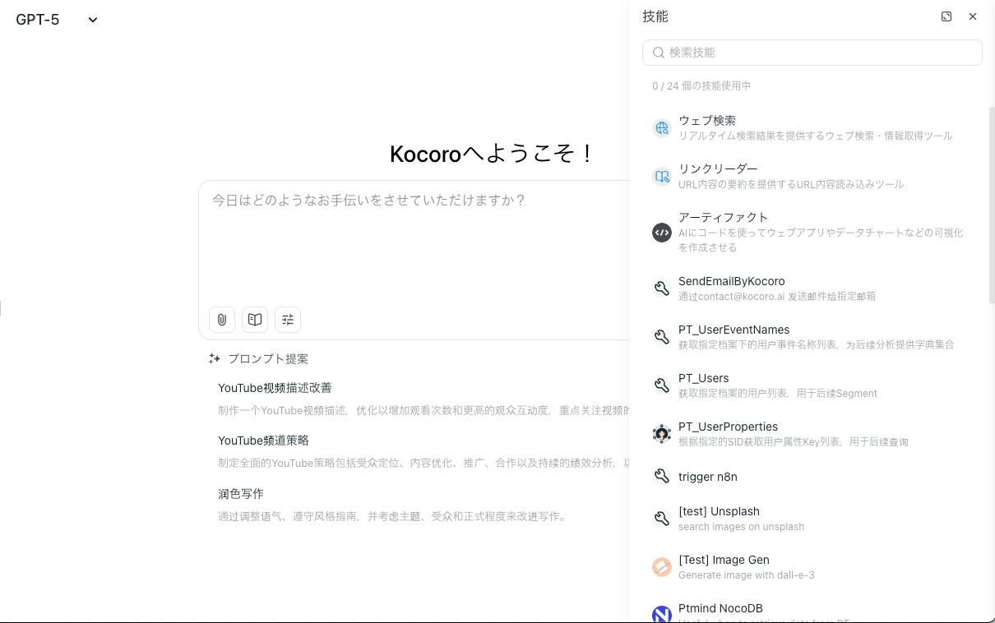Choose the 润色写作 prompt suggestion

[241, 494]
